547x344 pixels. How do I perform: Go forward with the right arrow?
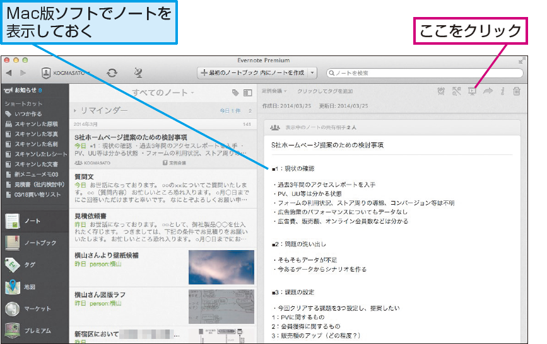point(23,73)
